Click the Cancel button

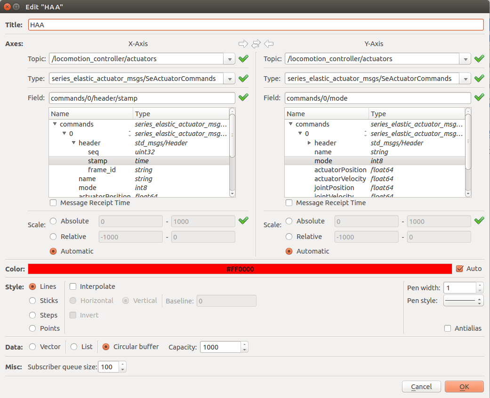click(421, 387)
